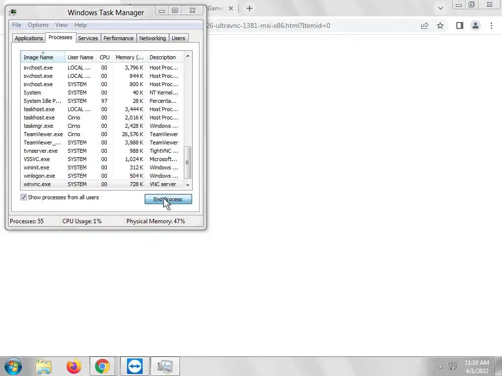Select svchost.exe using 800 K
The image size is (502, 376).
pyautogui.click(x=102, y=84)
